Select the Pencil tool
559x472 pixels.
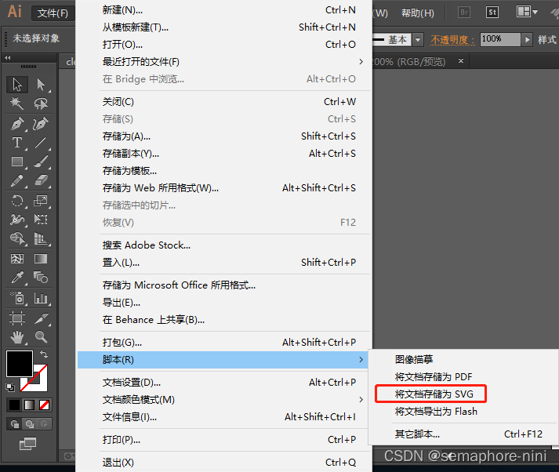pos(17,181)
